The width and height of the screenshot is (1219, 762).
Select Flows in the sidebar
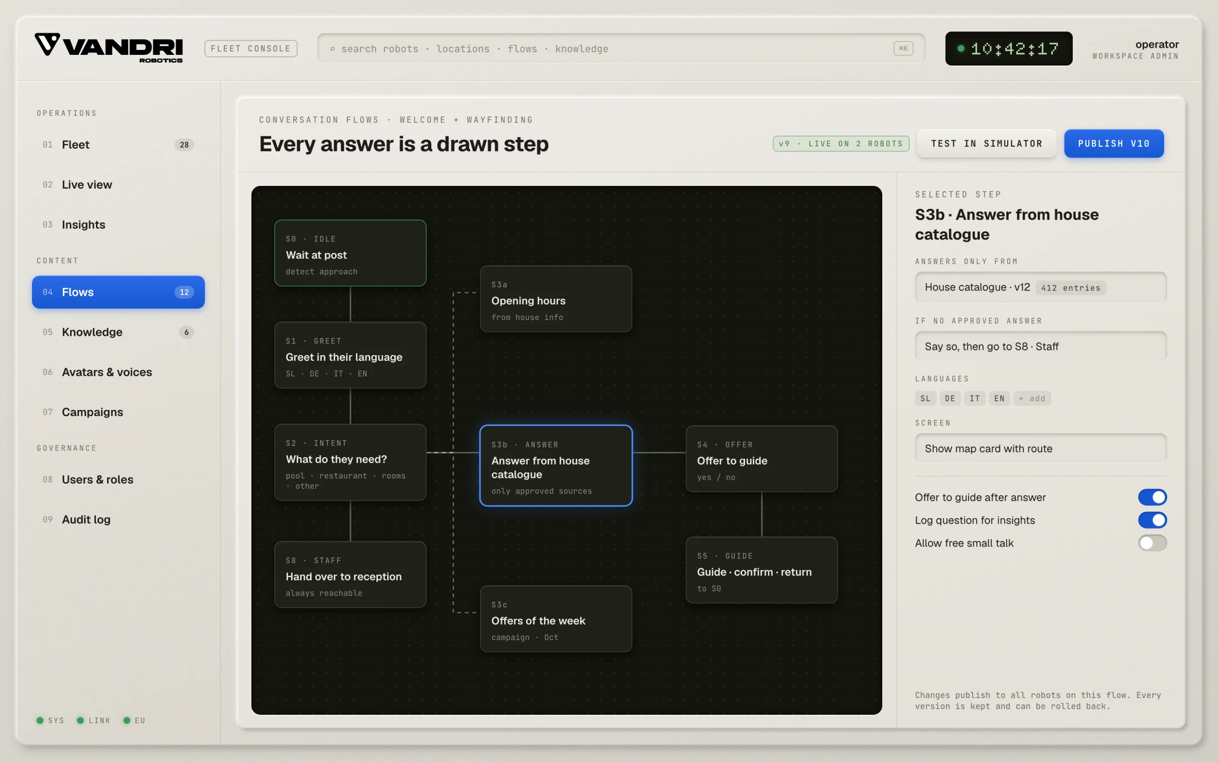[118, 292]
